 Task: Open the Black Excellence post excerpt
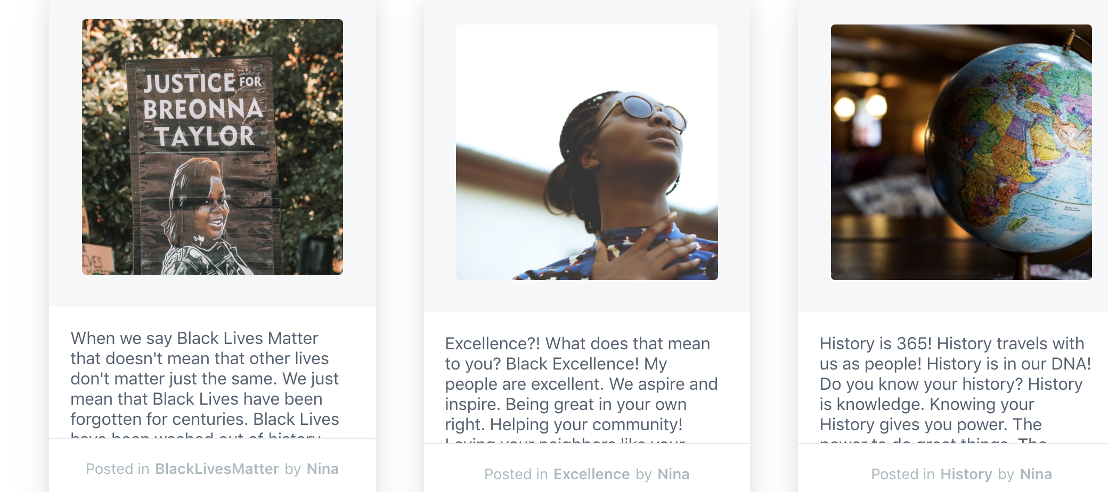(582, 383)
